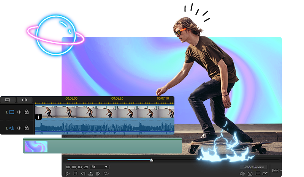304x177 pixels.
Task: Lock audio track 1
Action: [x=27, y=128]
